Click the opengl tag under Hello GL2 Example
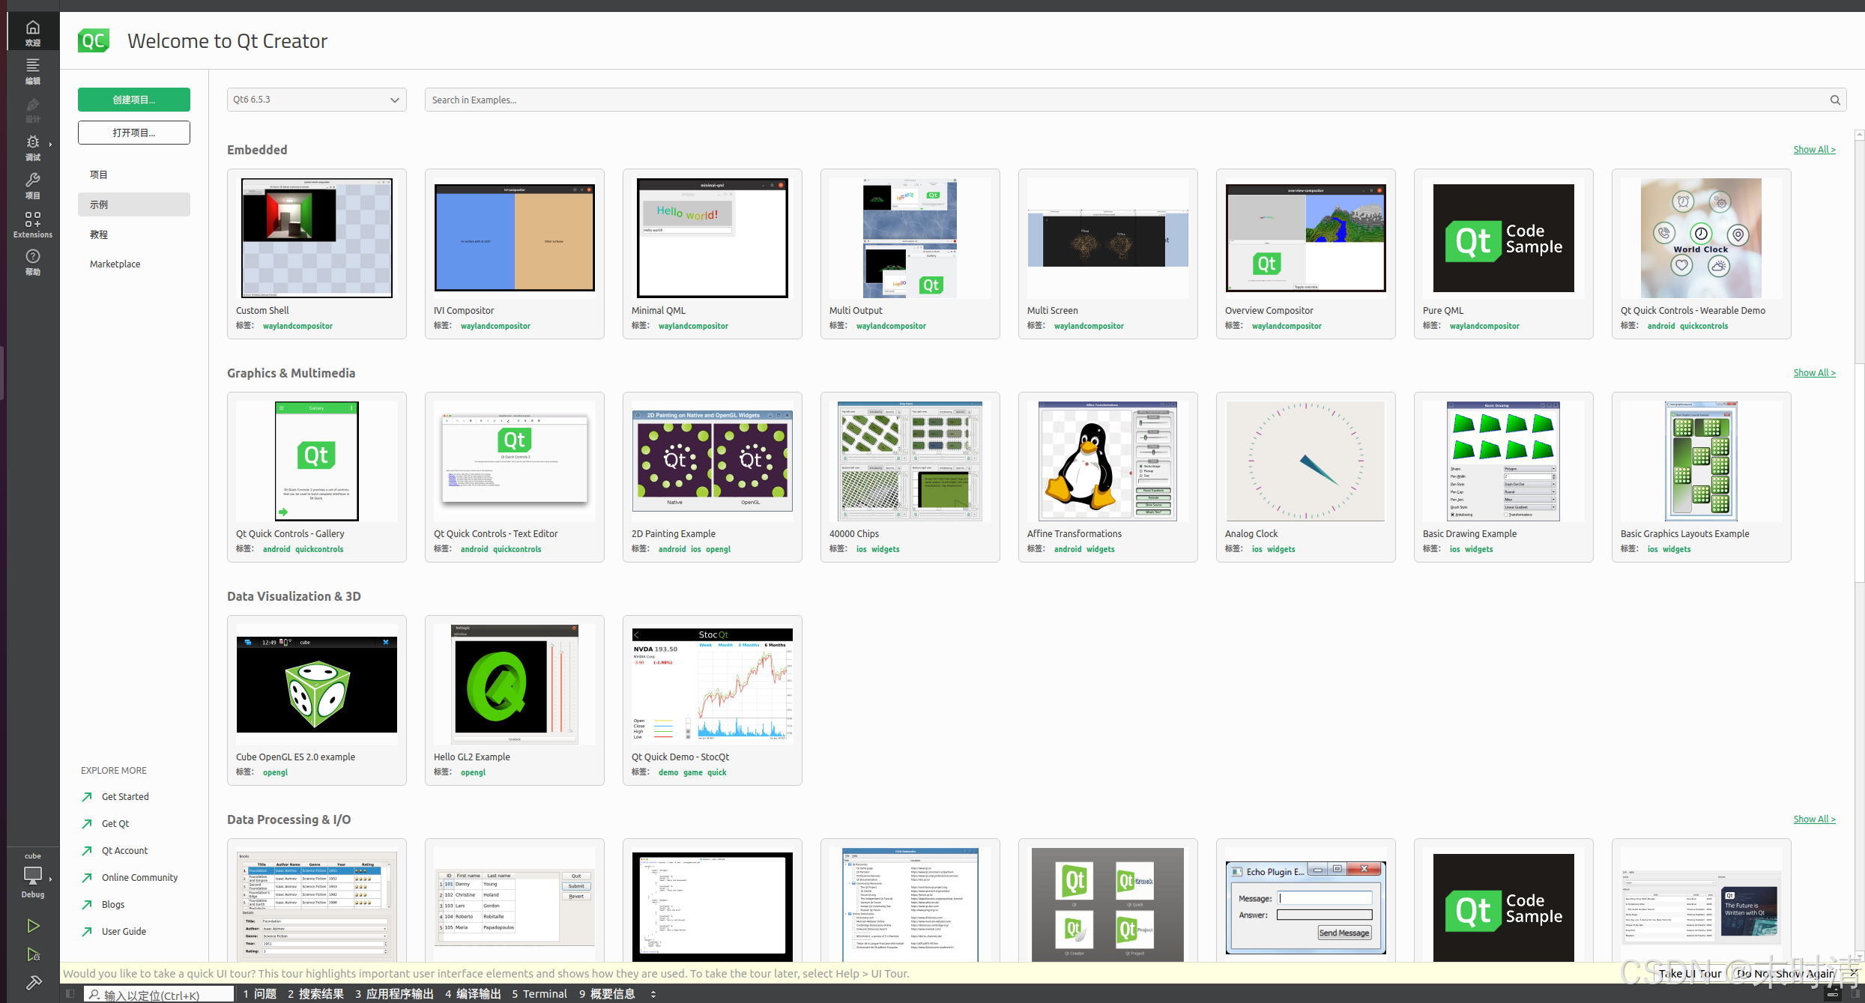This screenshot has width=1865, height=1003. [x=473, y=772]
